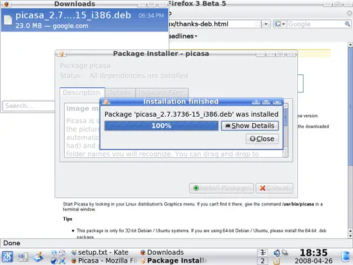Click the 100% installation progress bar
The width and height of the screenshot is (353, 265).
coord(161,126)
